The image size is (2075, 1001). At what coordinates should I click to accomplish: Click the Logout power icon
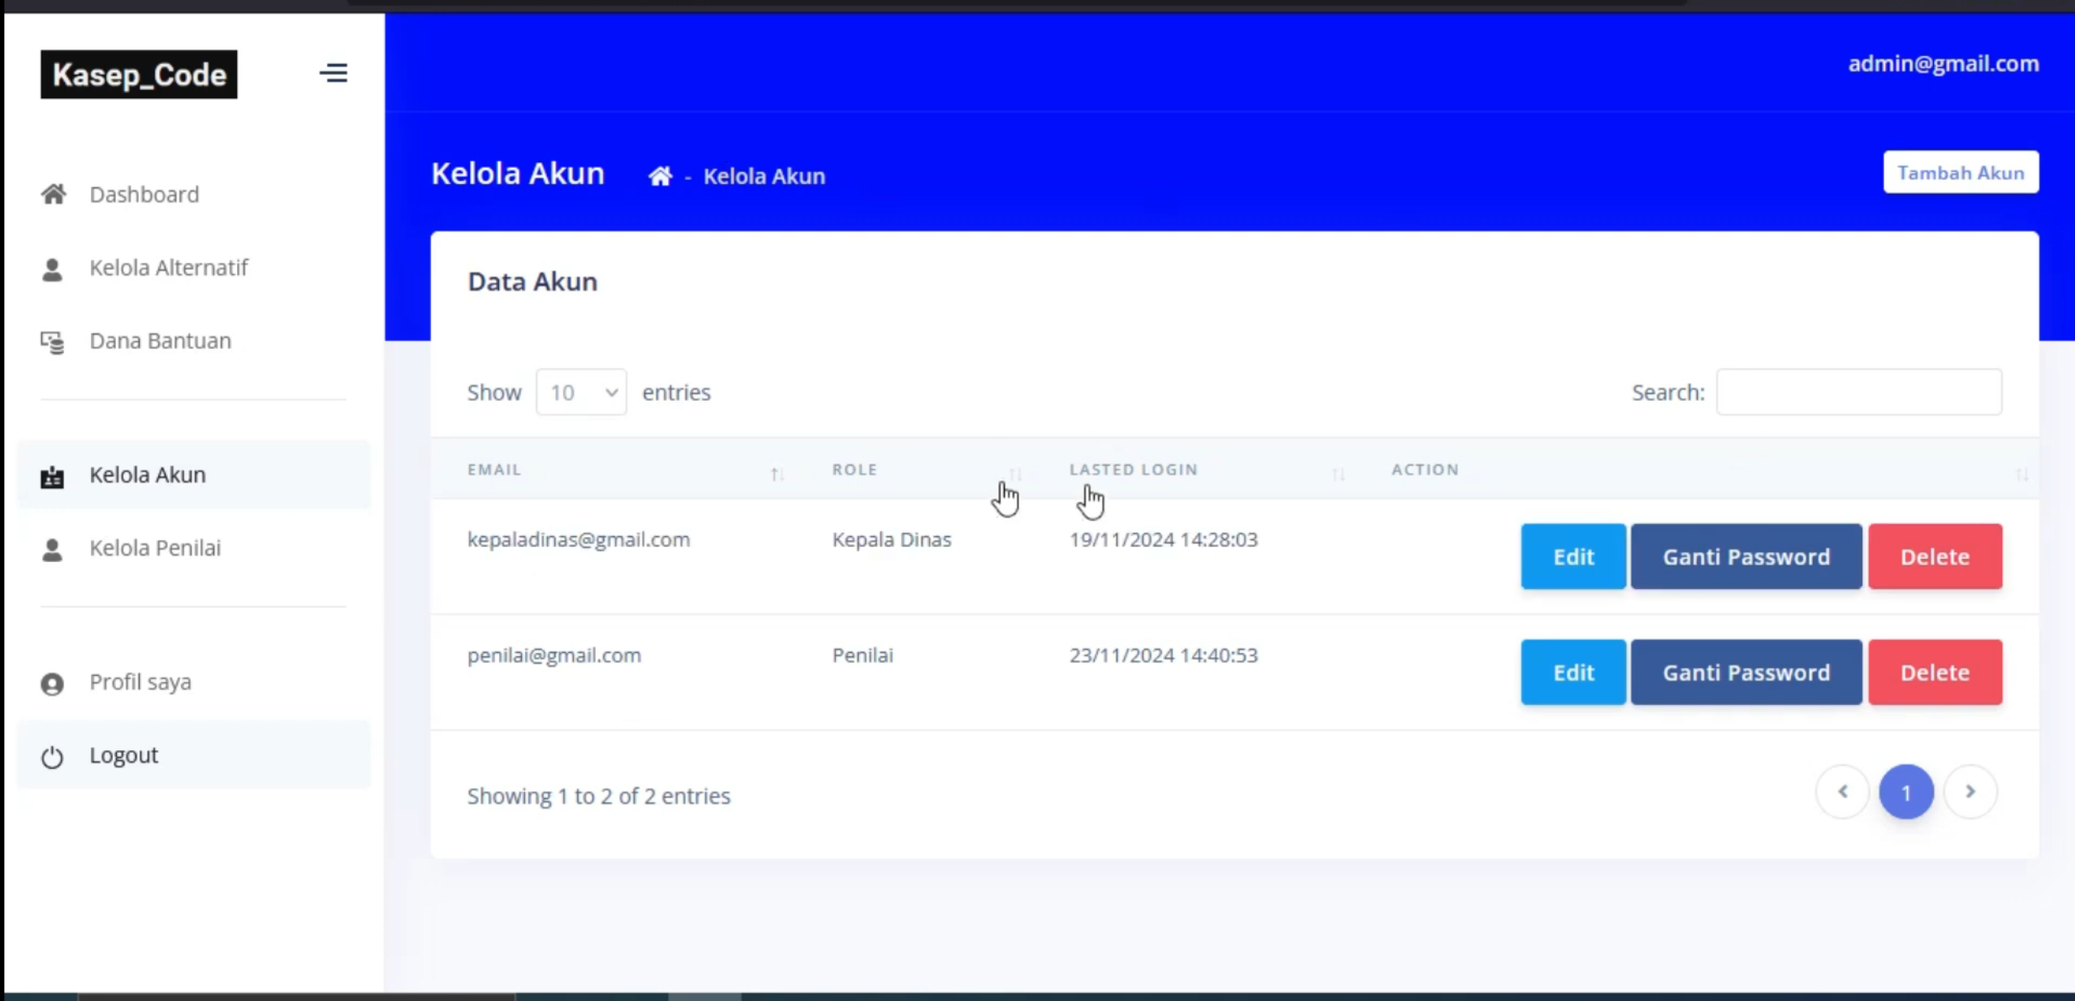point(52,757)
